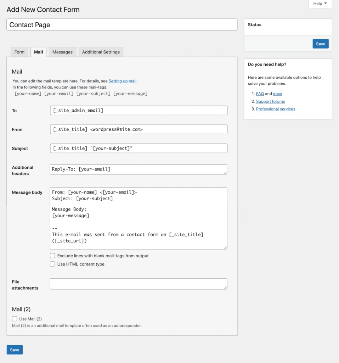Select the Mail tab
Viewport: 339px width, 363px height.
coord(38,52)
